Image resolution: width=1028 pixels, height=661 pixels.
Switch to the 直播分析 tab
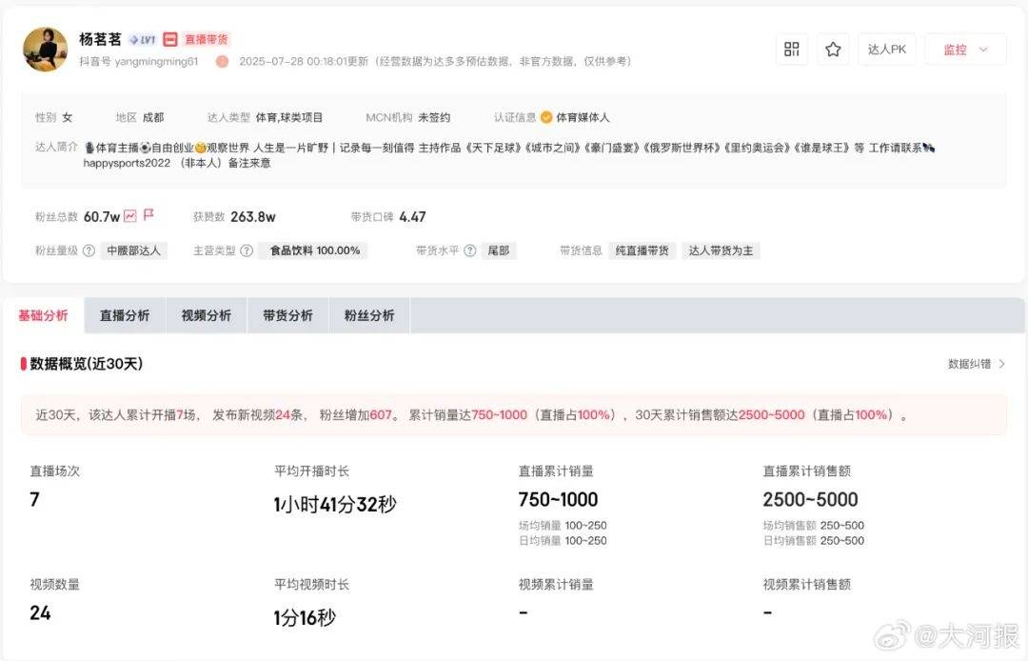(124, 314)
